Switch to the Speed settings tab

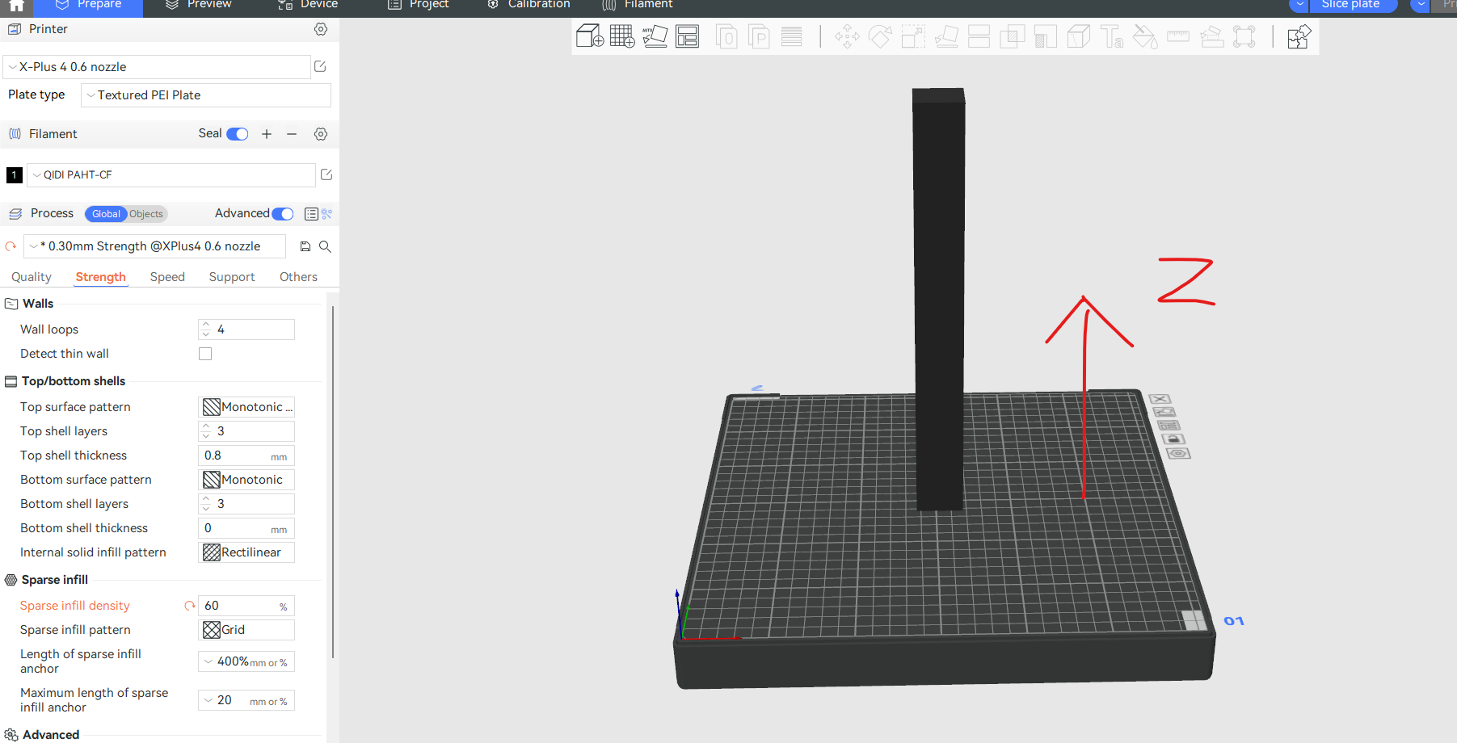(167, 277)
